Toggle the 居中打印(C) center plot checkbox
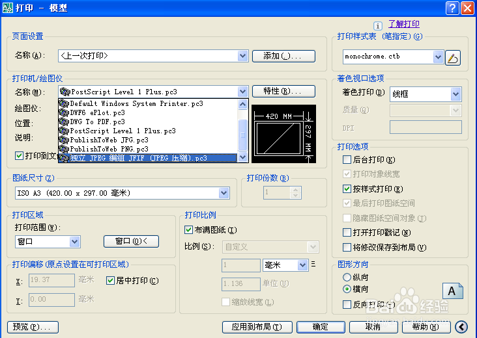This screenshot has width=477, height=338. (110, 280)
